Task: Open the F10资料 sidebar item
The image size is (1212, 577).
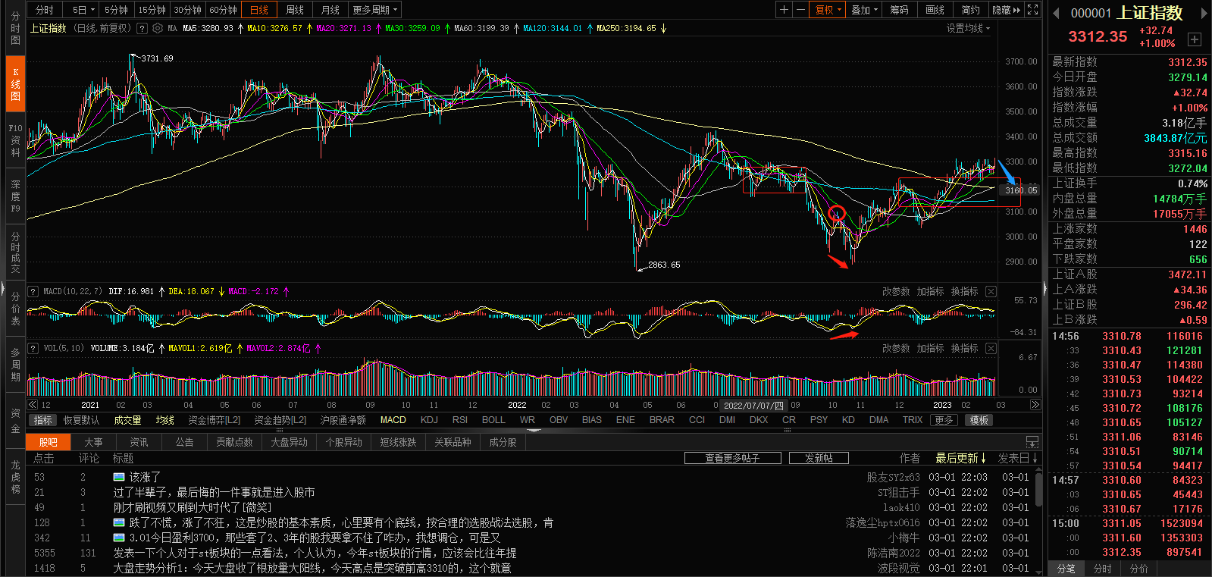Action: tap(15, 140)
